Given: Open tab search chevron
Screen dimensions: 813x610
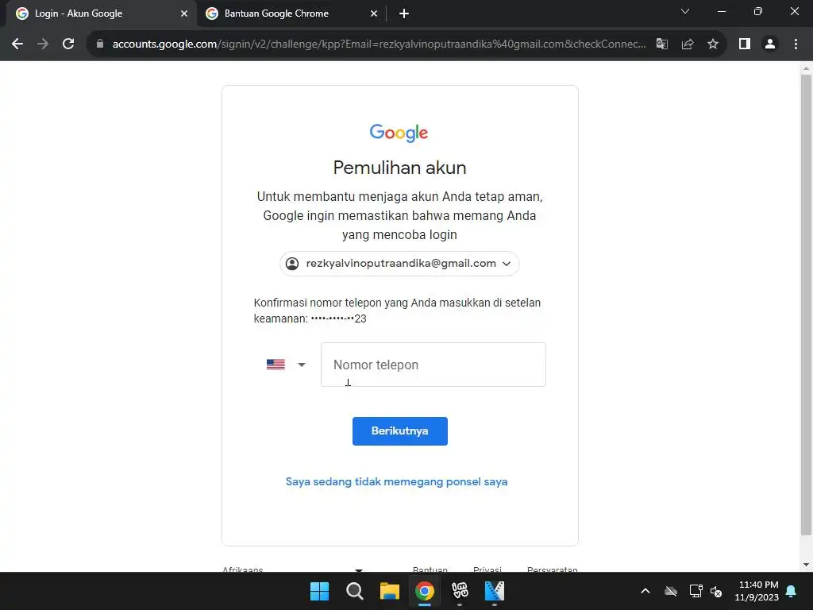Looking at the screenshot, I should pyautogui.click(x=685, y=11).
